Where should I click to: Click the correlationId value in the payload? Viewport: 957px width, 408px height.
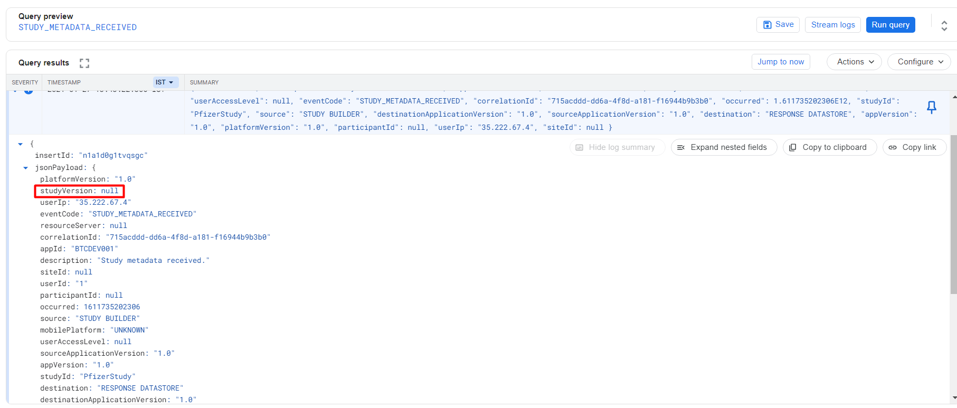coord(188,238)
